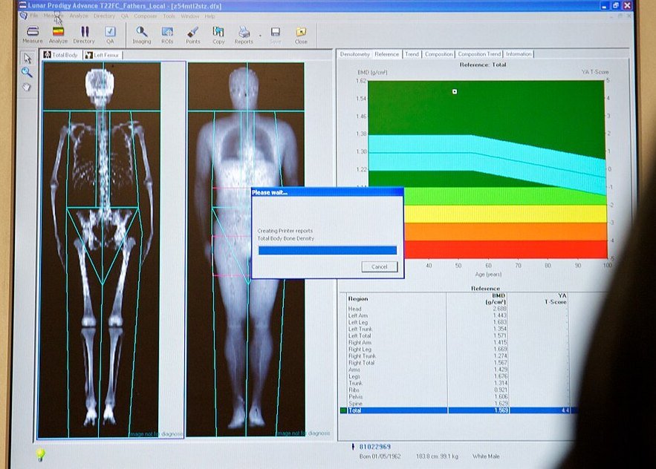Switch to the Left Femur tab

[103, 55]
